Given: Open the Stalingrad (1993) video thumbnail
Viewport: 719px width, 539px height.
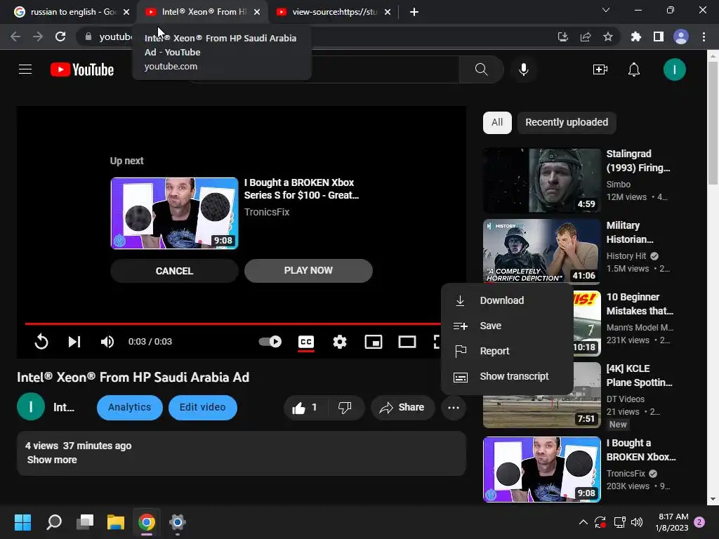Looking at the screenshot, I should (x=541, y=180).
